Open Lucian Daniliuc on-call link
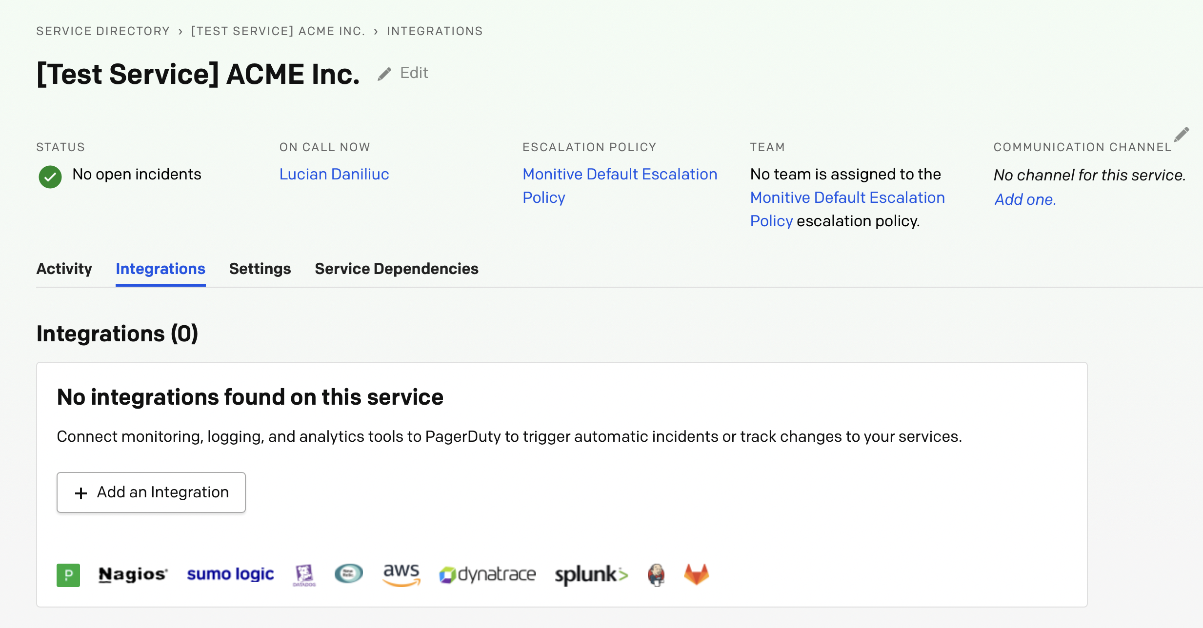Viewport: 1203px width, 628px height. coord(334,174)
